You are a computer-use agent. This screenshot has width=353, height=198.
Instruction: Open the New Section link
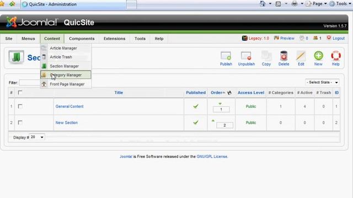67,123
